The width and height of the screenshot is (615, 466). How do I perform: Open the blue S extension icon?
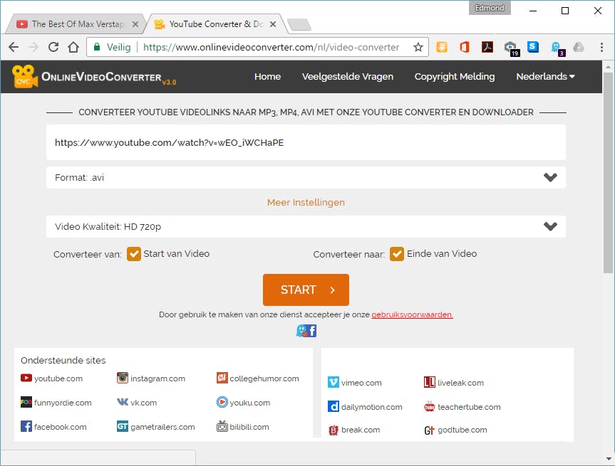tap(532, 47)
